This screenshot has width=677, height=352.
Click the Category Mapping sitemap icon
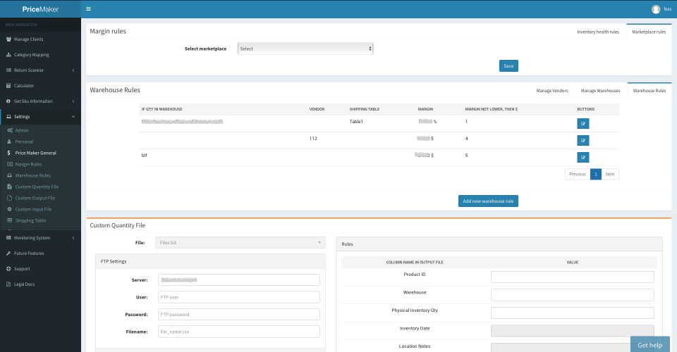click(x=8, y=55)
